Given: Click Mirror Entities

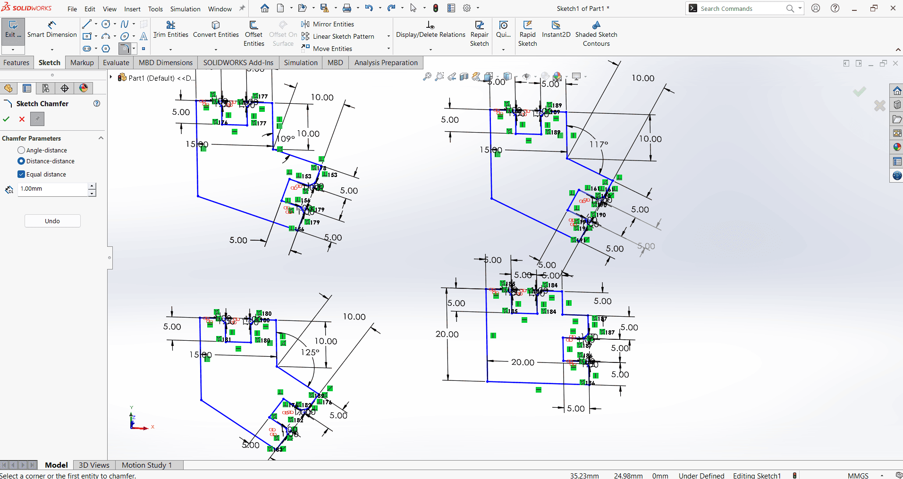Looking at the screenshot, I should (327, 24).
